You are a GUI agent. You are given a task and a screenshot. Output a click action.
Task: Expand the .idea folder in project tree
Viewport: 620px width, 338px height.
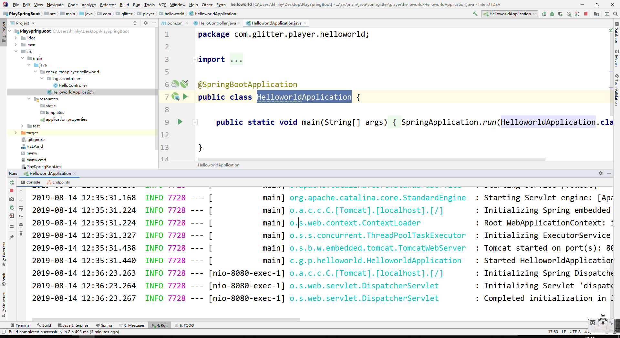(x=15, y=38)
